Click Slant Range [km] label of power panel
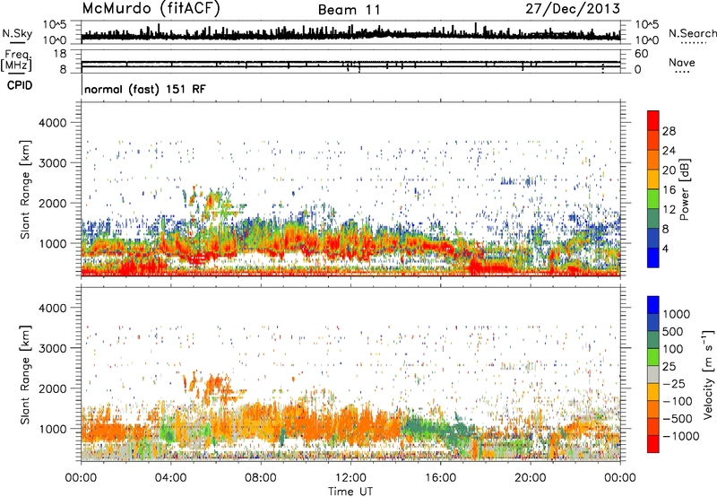 [x=25, y=189]
